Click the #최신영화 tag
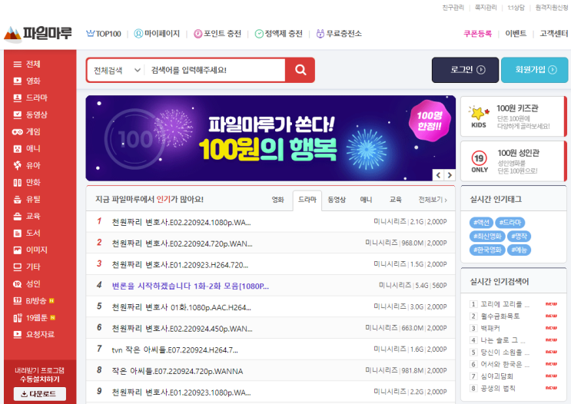This screenshot has height=404, width=571. pos(487,237)
